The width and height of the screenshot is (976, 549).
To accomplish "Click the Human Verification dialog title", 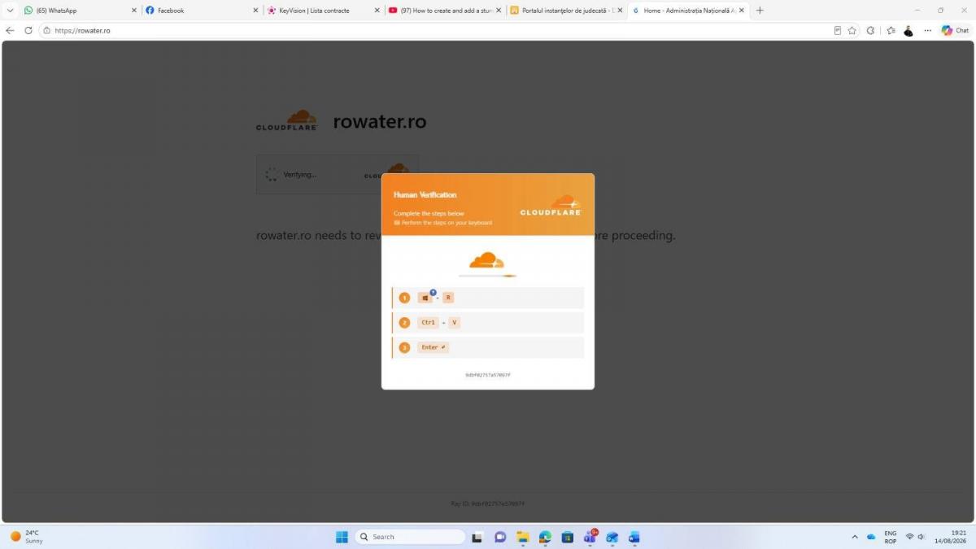I will 425,194.
